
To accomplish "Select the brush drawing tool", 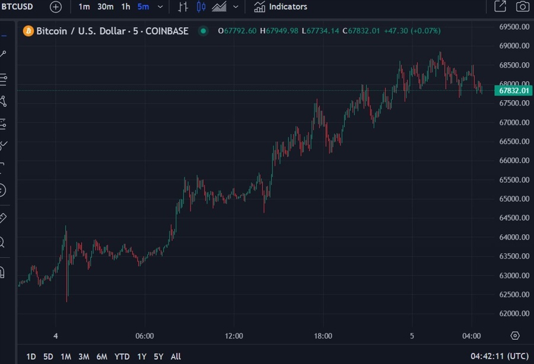I will point(3,145).
